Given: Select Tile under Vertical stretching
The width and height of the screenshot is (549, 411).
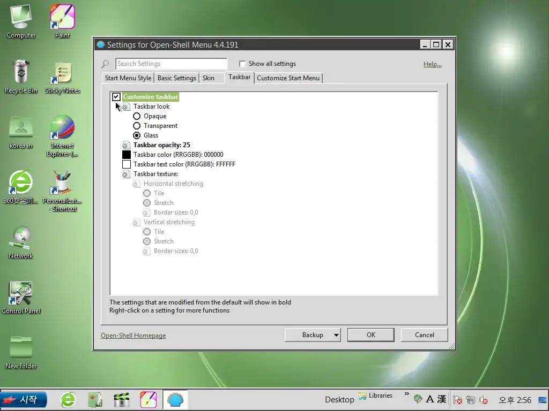Looking at the screenshot, I should [x=147, y=232].
